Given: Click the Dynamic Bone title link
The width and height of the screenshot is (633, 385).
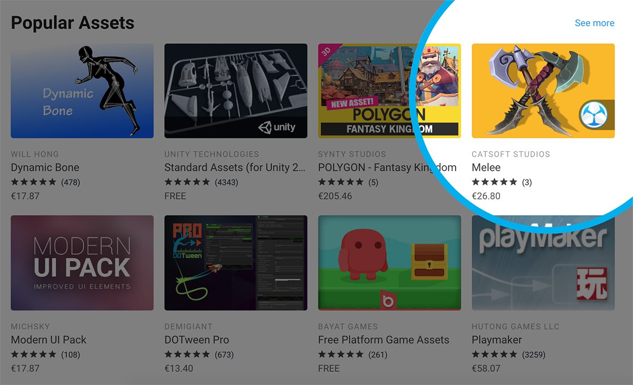Looking at the screenshot, I should [x=45, y=168].
